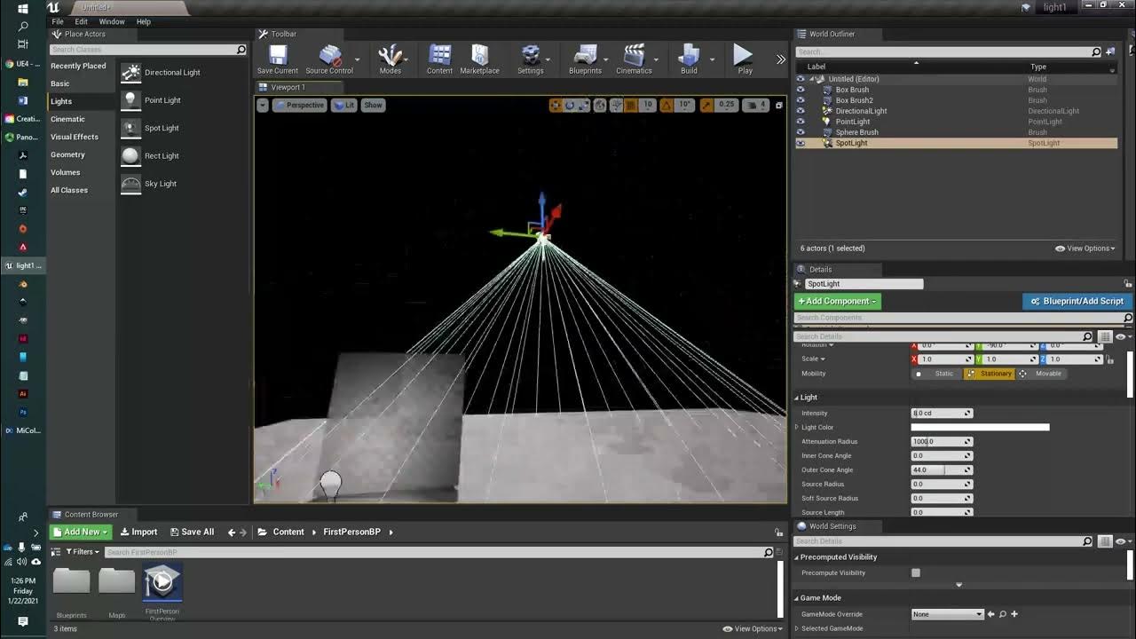Select the Sky Light actor icon
The image size is (1136, 639).
[x=130, y=184]
